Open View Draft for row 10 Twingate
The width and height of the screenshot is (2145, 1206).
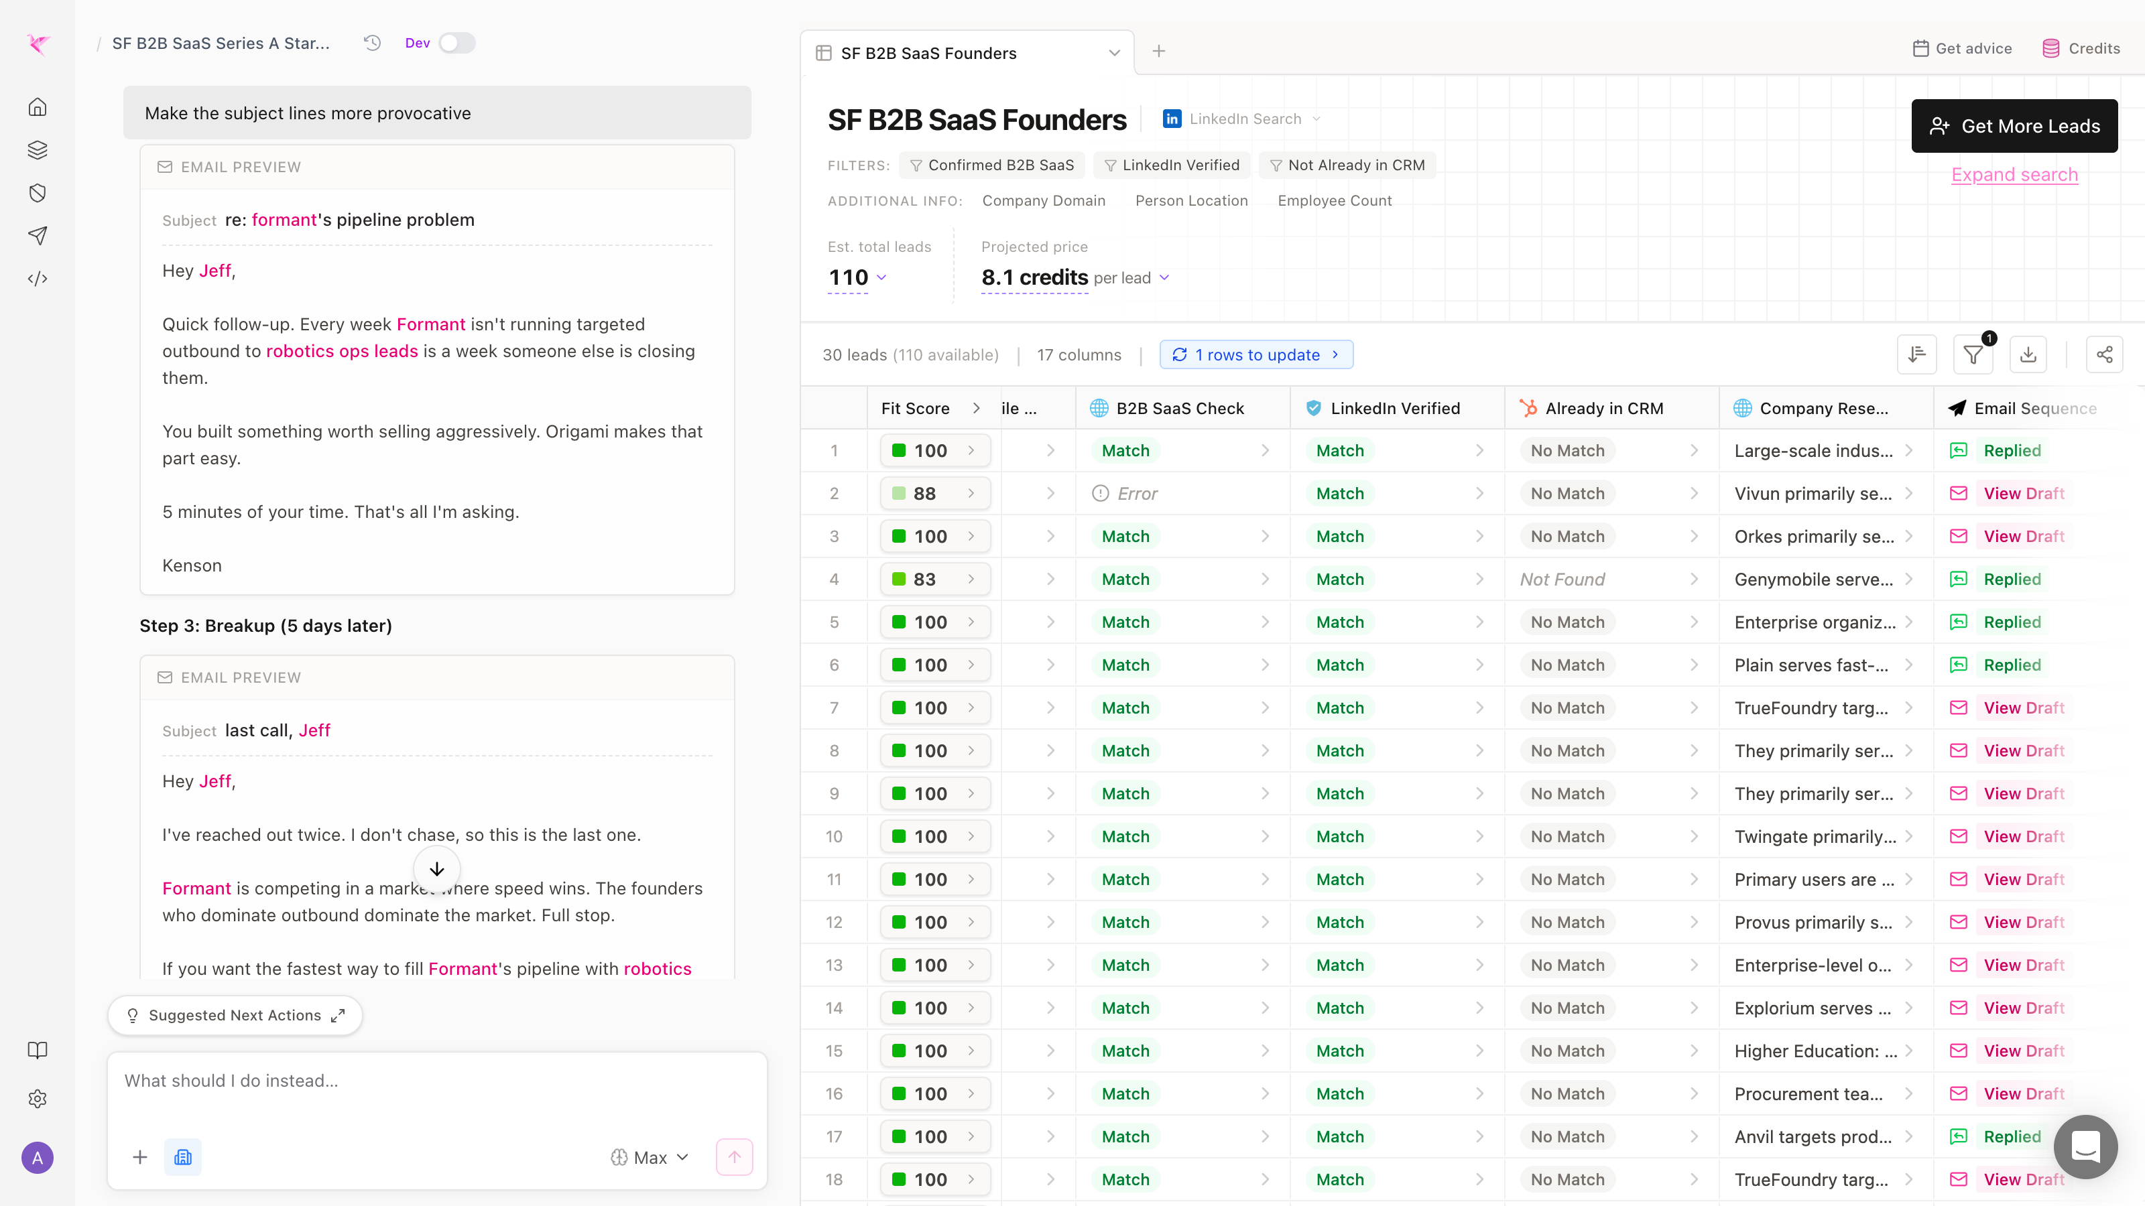(x=2024, y=836)
